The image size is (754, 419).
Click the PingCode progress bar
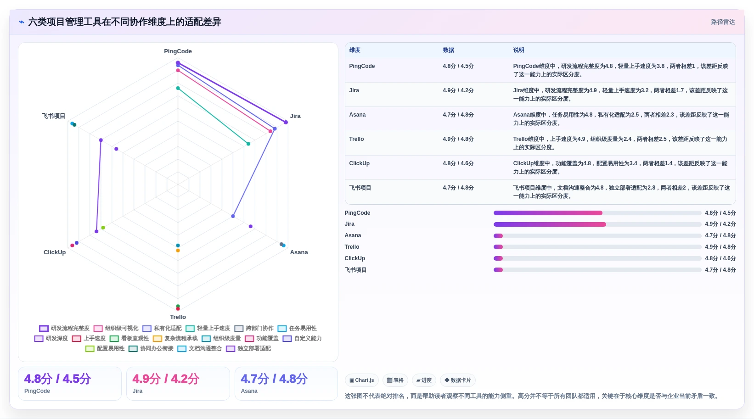pyautogui.click(x=597, y=213)
